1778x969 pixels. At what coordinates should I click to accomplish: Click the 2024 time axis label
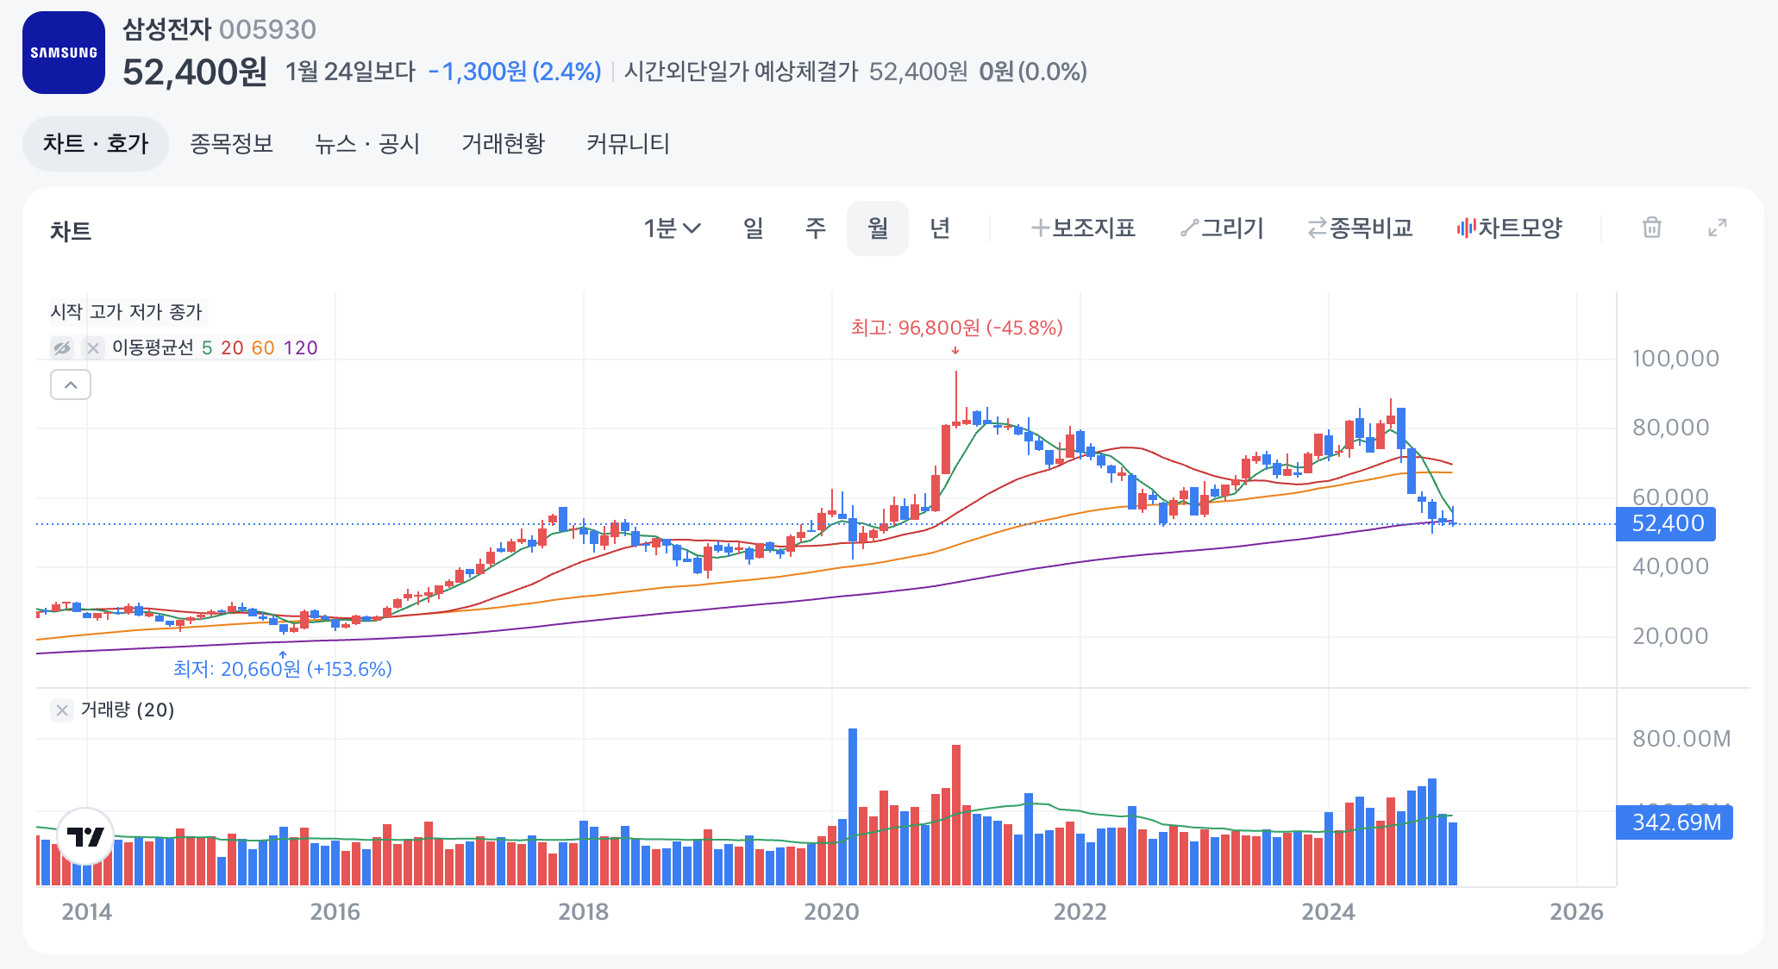(x=1328, y=912)
